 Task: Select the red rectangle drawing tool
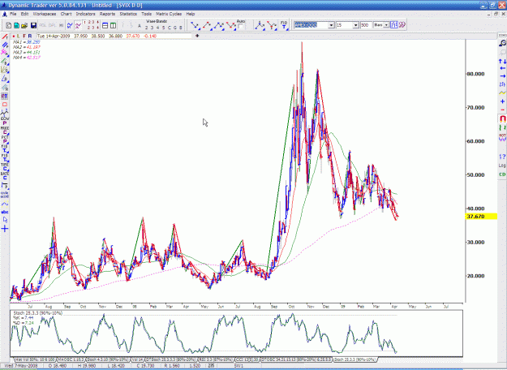[5, 105]
